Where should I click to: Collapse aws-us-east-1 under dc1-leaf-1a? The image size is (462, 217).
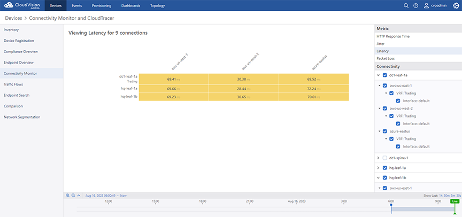pos(379,86)
